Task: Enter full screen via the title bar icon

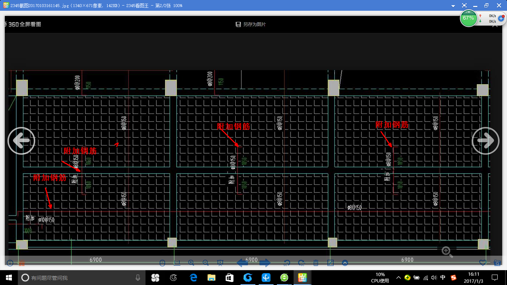Action: tap(464, 6)
